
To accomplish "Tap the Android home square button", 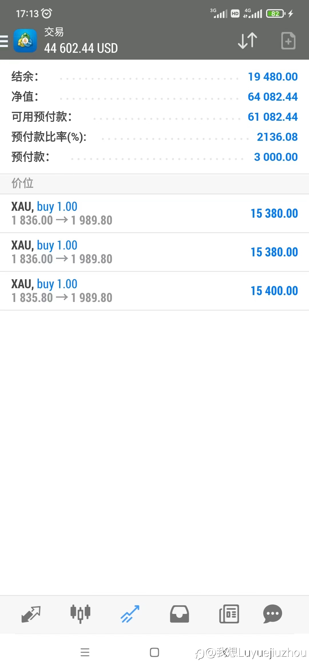I will (154, 652).
